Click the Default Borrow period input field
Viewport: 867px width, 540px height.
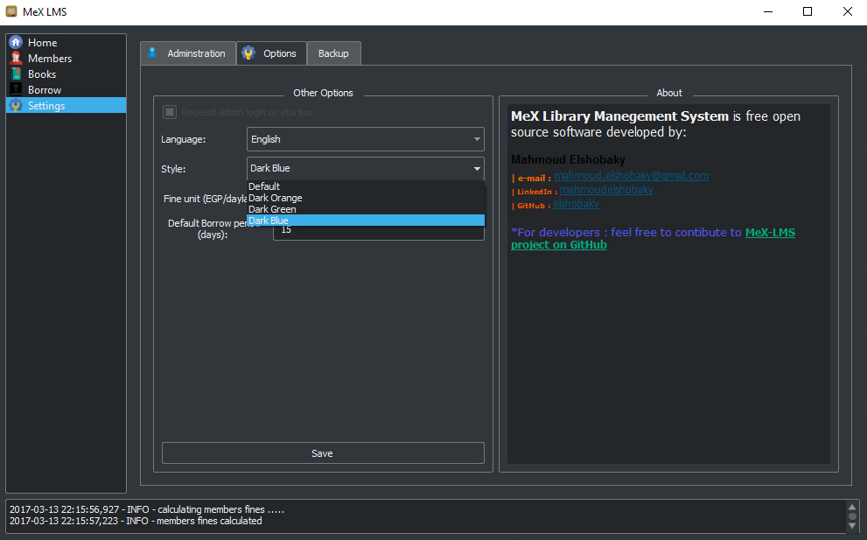pyautogui.click(x=379, y=229)
